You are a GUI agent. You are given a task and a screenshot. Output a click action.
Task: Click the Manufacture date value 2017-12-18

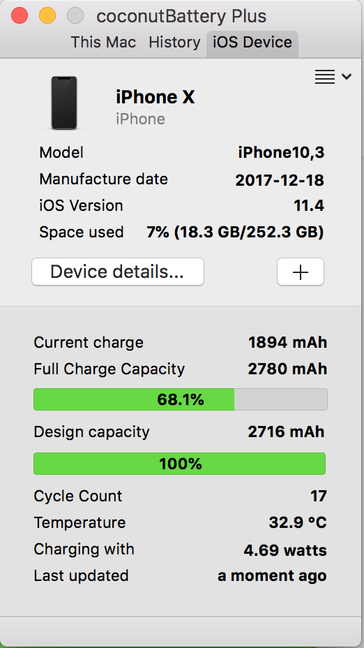click(280, 180)
